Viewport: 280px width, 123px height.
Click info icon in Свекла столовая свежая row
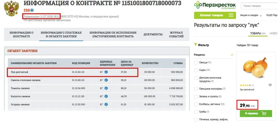tap(106, 80)
